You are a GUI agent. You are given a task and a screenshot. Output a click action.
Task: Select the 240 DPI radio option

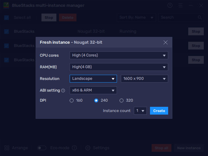click(96, 100)
